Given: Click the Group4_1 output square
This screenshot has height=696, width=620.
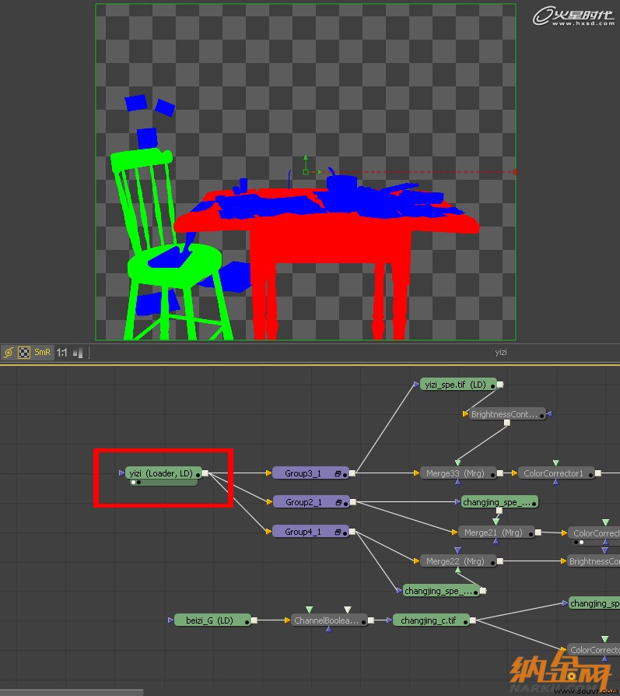Looking at the screenshot, I should 352,531.
